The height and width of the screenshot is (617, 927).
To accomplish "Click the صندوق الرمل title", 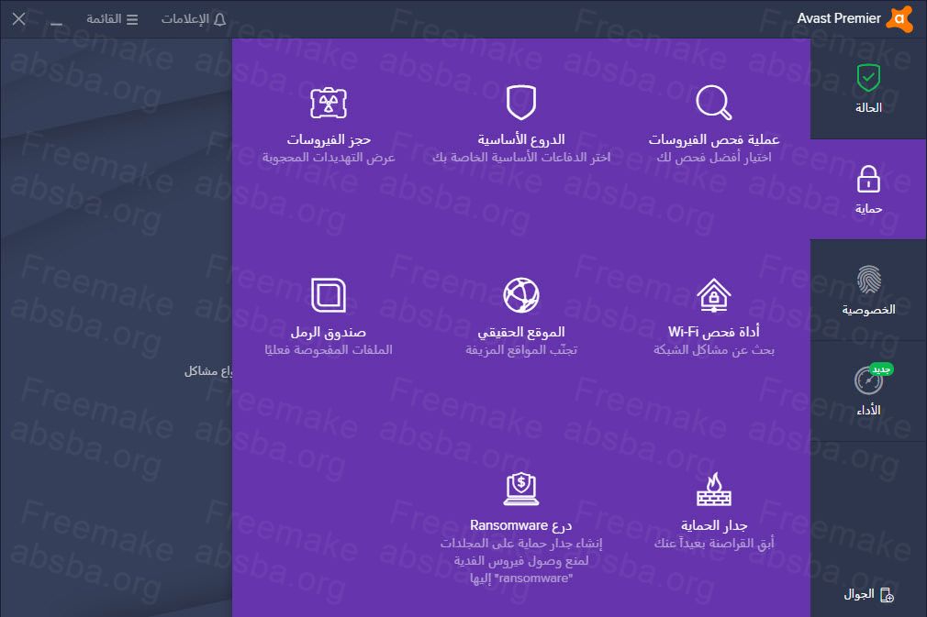I will pyautogui.click(x=329, y=333).
